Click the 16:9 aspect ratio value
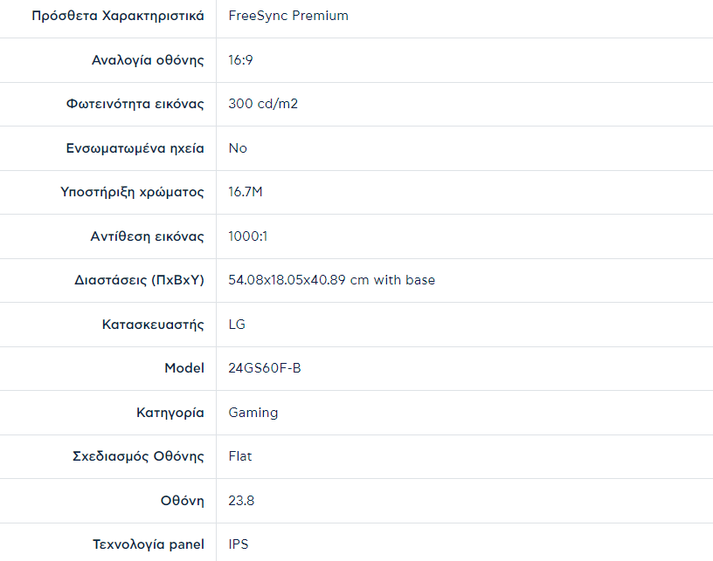This screenshot has width=713, height=561. (x=241, y=60)
